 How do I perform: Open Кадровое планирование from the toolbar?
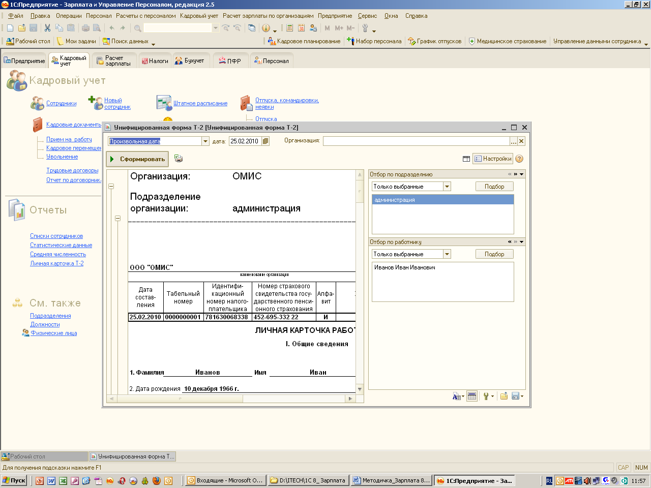pos(304,41)
